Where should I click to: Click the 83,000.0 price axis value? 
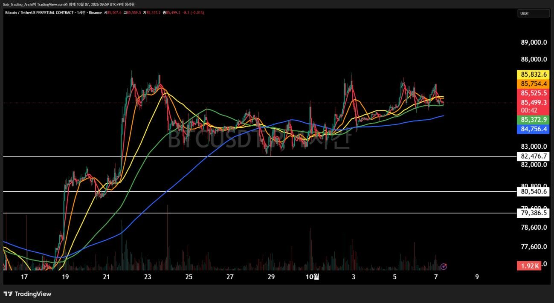[x=534, y=146]
